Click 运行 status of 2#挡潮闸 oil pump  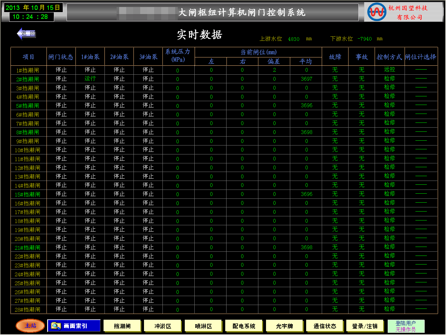pos(90,78)
